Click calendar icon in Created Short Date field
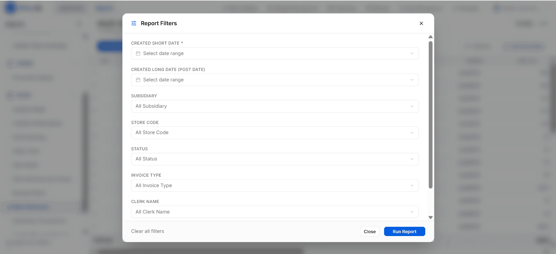The width and height of the screenshot is (556, 254). pyautogui.click(x=138, y=54)
